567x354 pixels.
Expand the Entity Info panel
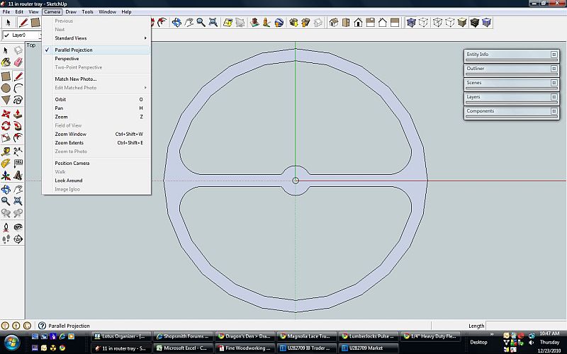[554, 55]
